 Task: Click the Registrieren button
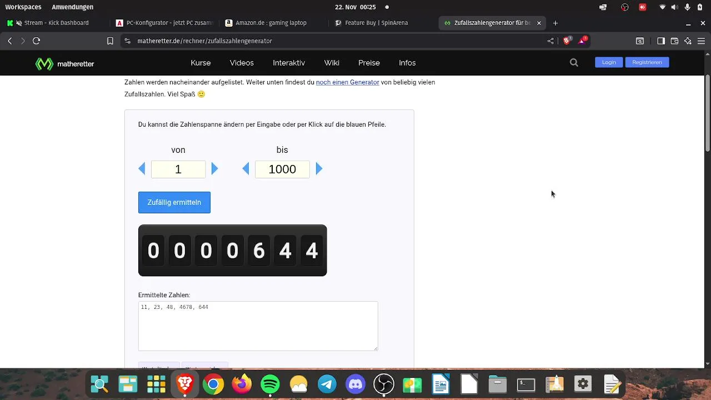click(x=647, y=62)
